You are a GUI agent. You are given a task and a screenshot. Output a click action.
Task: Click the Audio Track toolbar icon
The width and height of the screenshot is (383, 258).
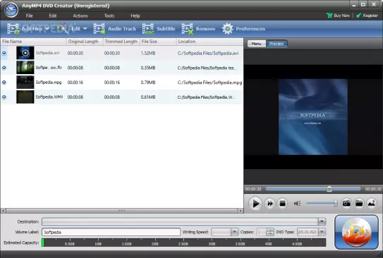point(99,29)
